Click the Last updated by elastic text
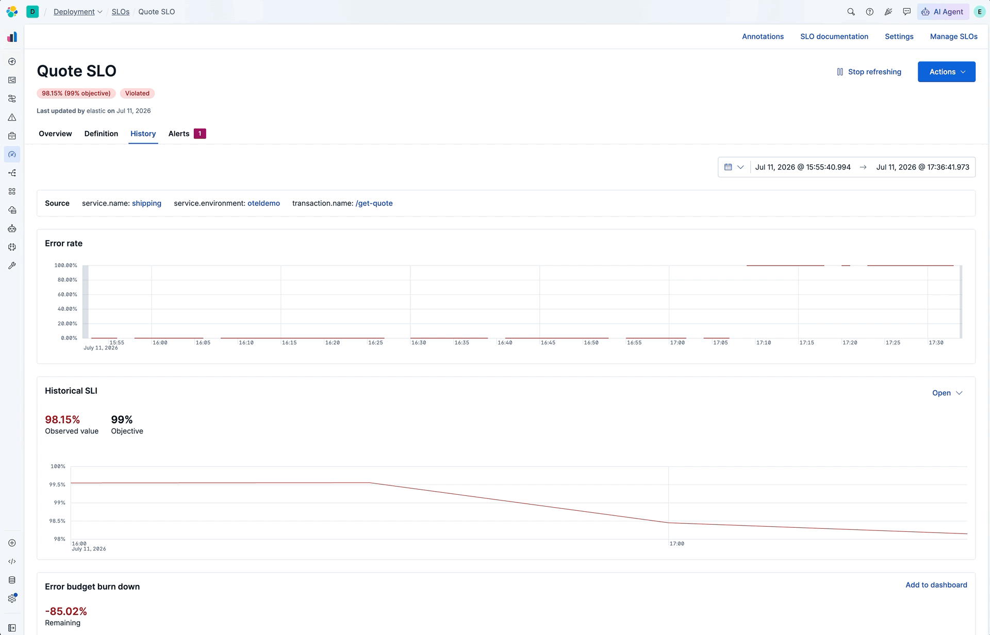This screenshot has height=635, width=990. click(x=94, y=111)
